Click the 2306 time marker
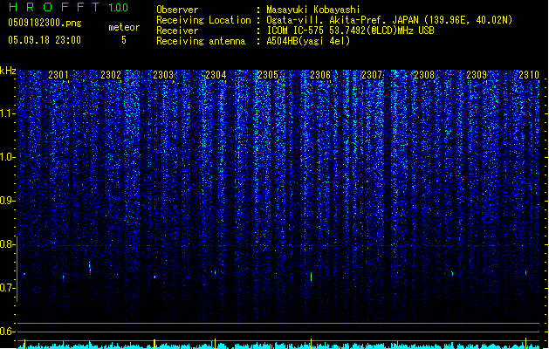549x349 pixels. tap(320, 75)
